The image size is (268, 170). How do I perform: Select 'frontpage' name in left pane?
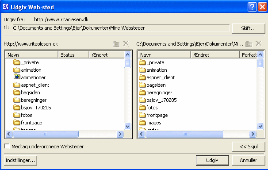(x=31, y=123)
